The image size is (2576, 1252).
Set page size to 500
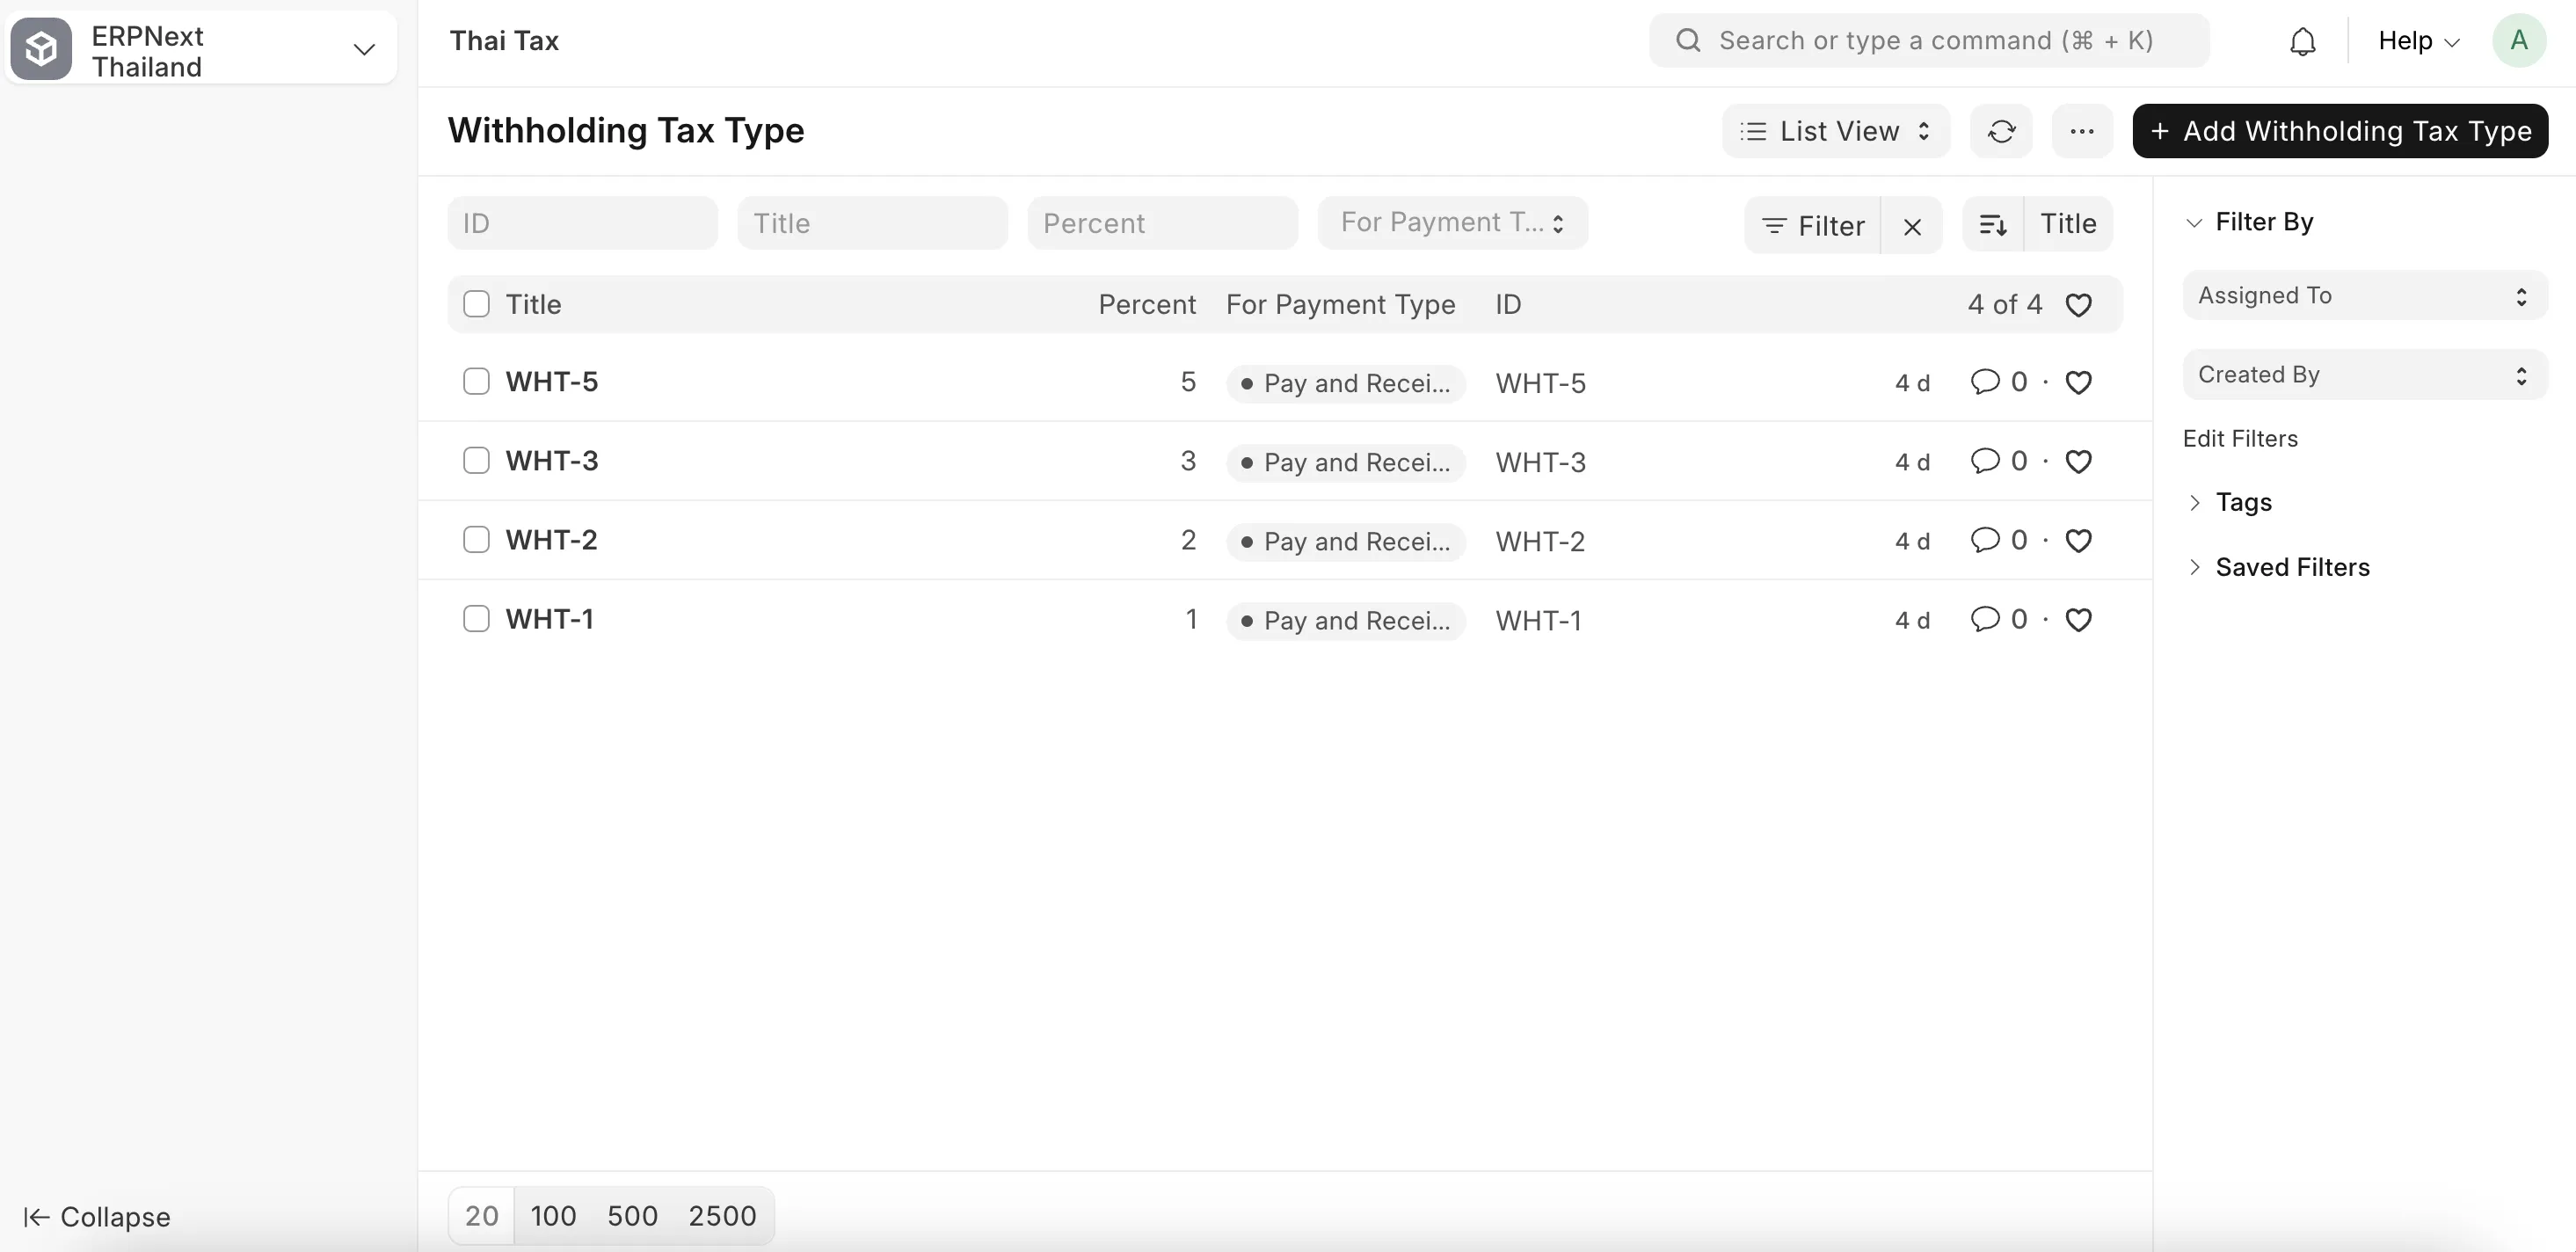pos(632,1216)
